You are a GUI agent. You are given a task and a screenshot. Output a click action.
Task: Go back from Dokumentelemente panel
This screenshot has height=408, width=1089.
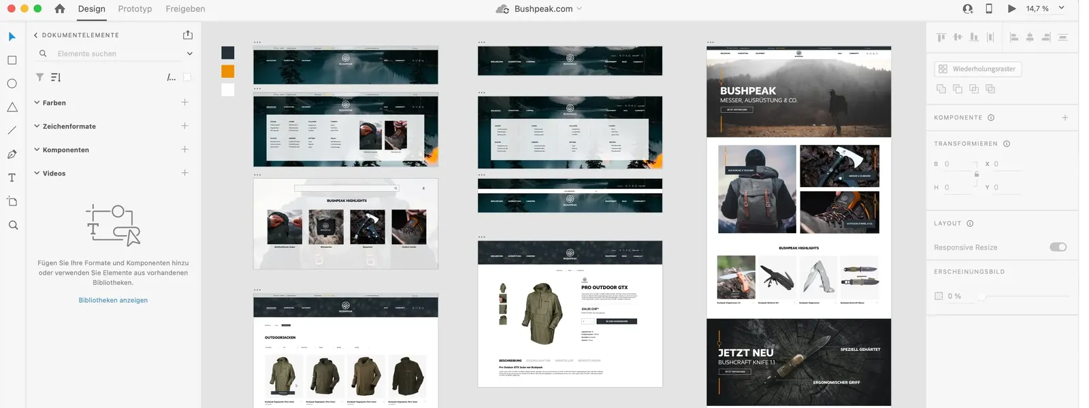(x=35, y=35)
